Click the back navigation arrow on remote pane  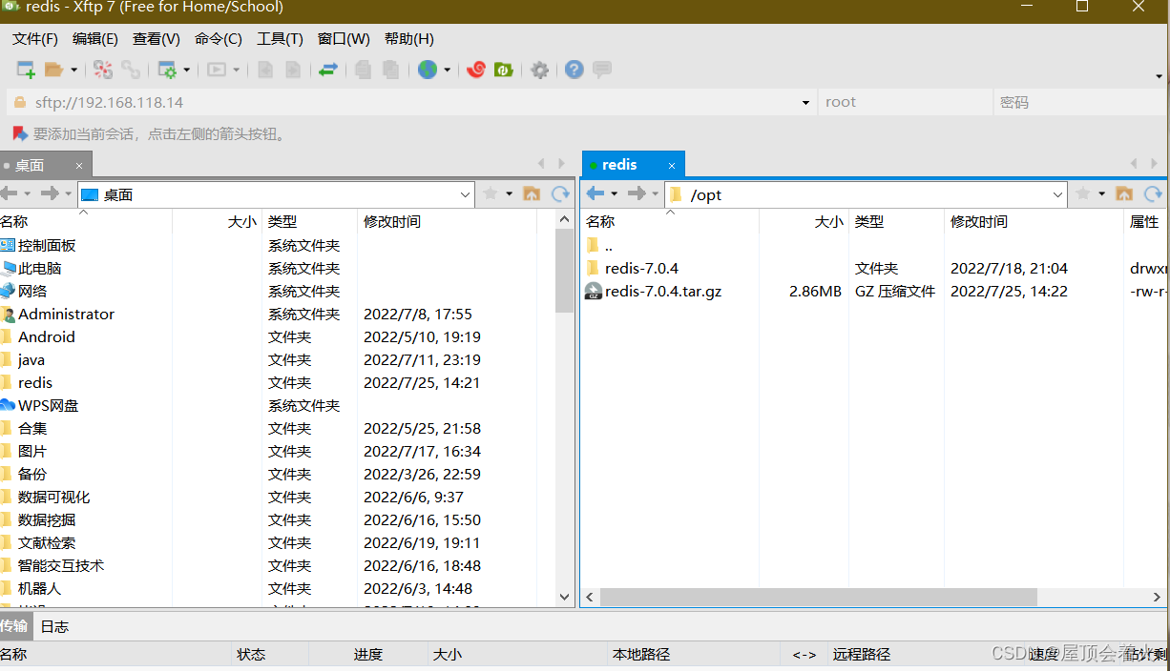594,193
